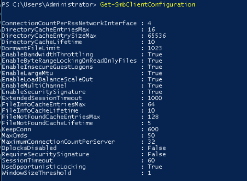Click the EnableInsecureGuestLogons True value
This screenshot has height=181, width=247.
click(x=155, y=67)
